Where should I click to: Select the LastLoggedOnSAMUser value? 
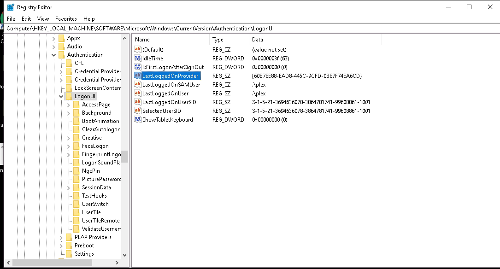pos(171,85)
